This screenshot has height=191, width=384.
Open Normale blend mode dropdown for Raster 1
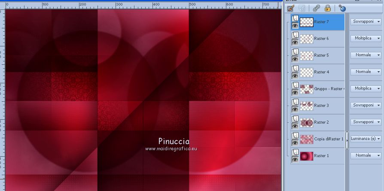366,155
